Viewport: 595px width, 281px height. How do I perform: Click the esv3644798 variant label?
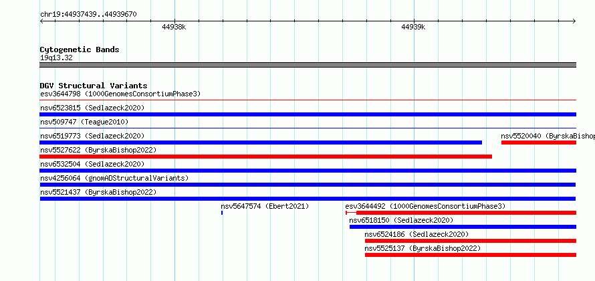coord(120,94)
